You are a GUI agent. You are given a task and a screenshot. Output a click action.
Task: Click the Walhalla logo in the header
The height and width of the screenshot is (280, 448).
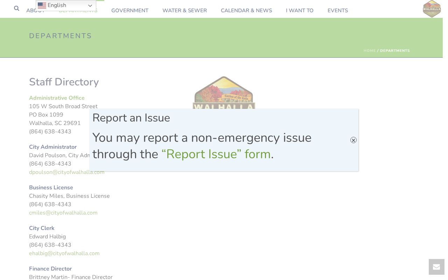(x=432, y=9)
